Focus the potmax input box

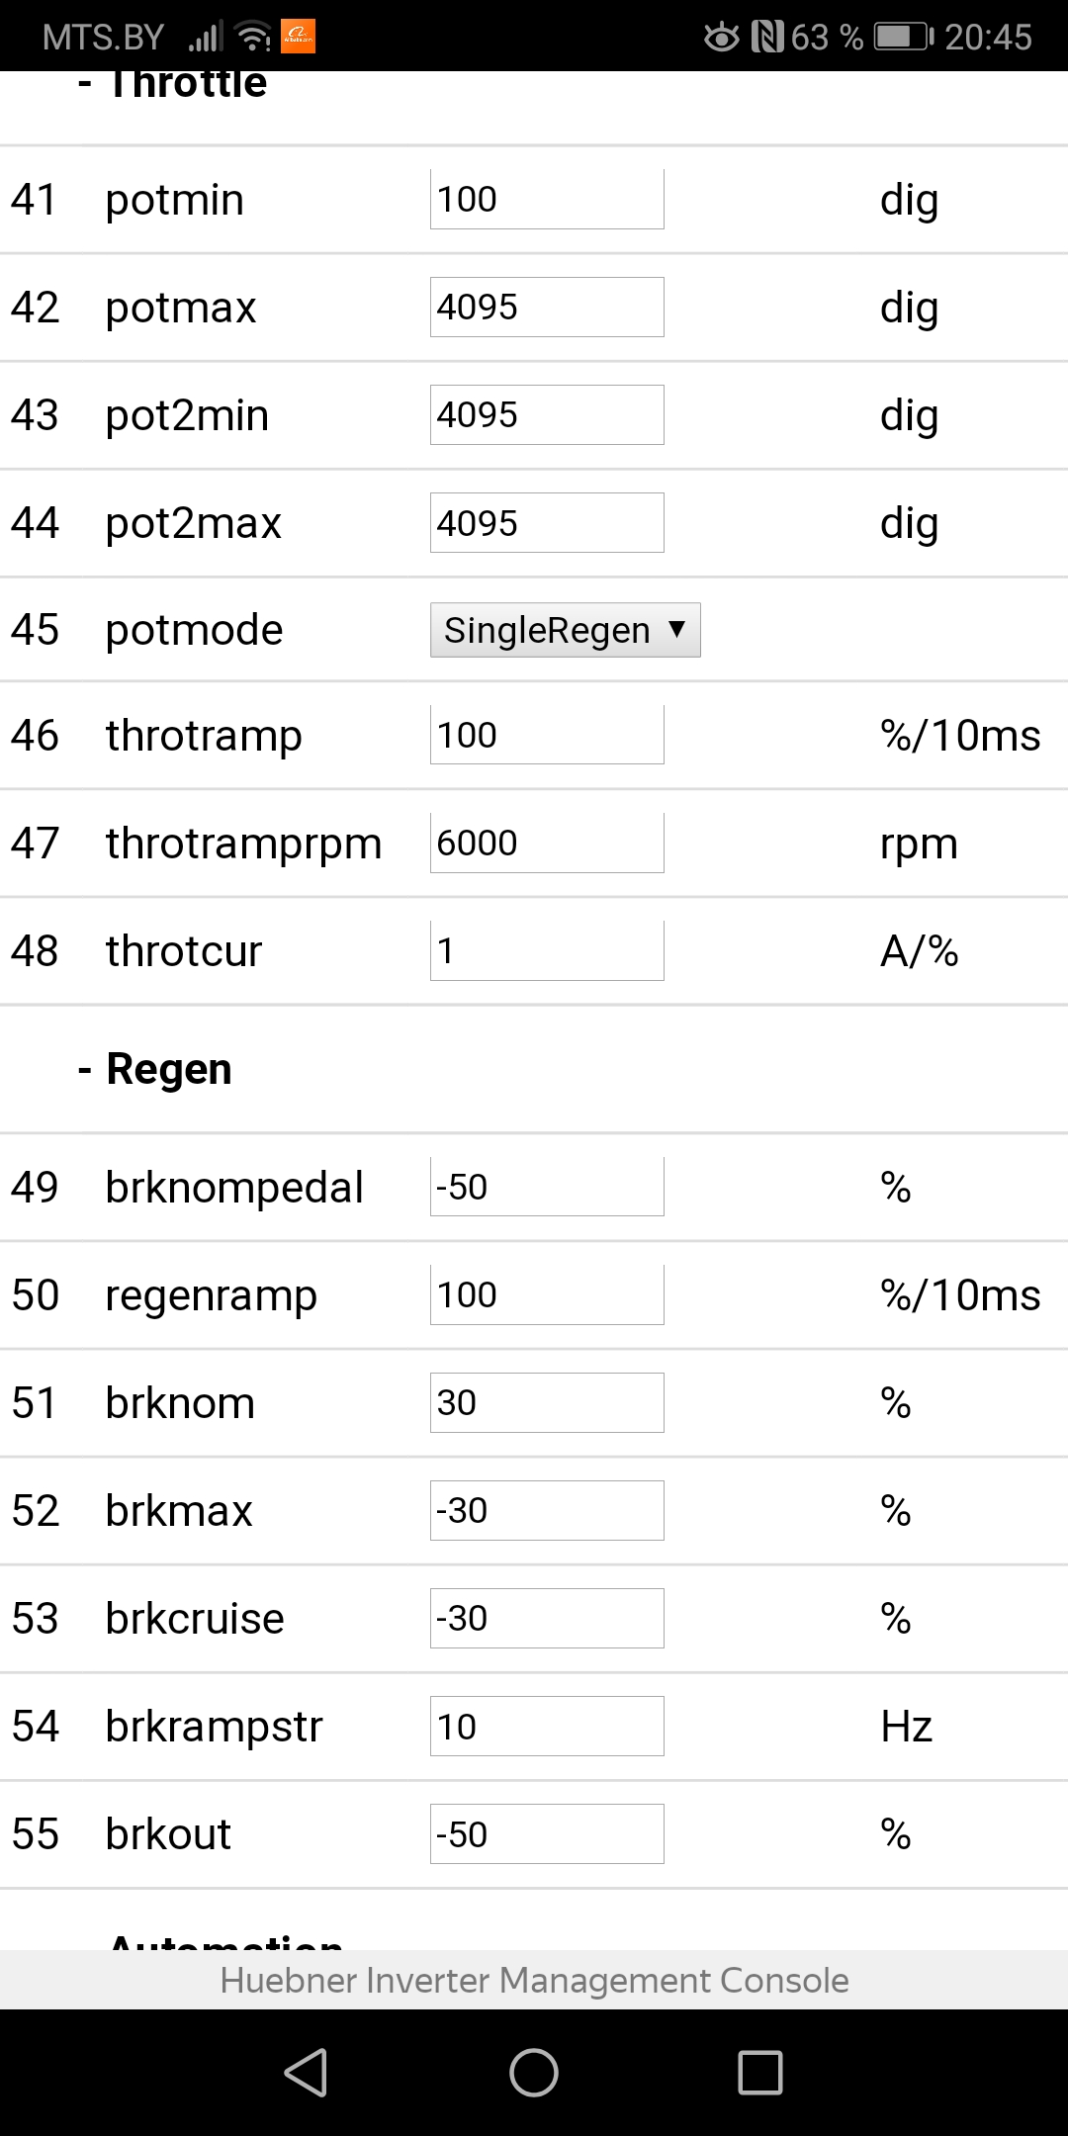coord(547,308)
